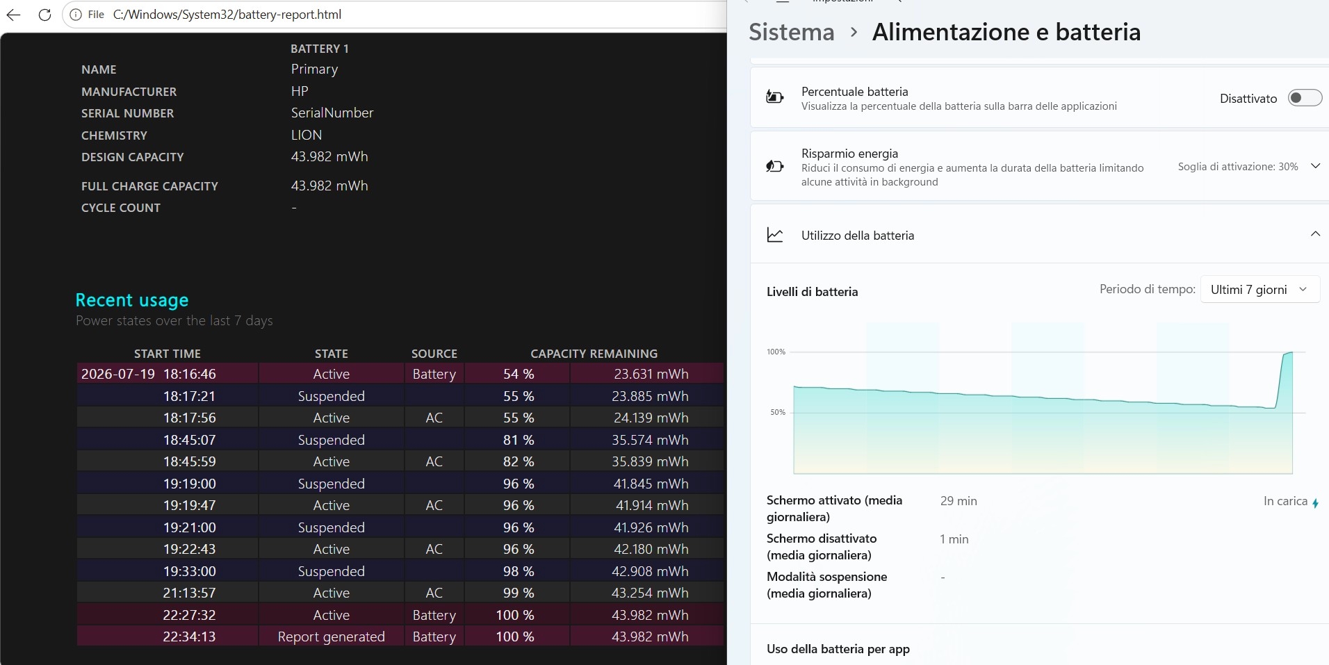Click the browser back arrow icon
The image size is (1329, 665).
click(x=13, y=15)
